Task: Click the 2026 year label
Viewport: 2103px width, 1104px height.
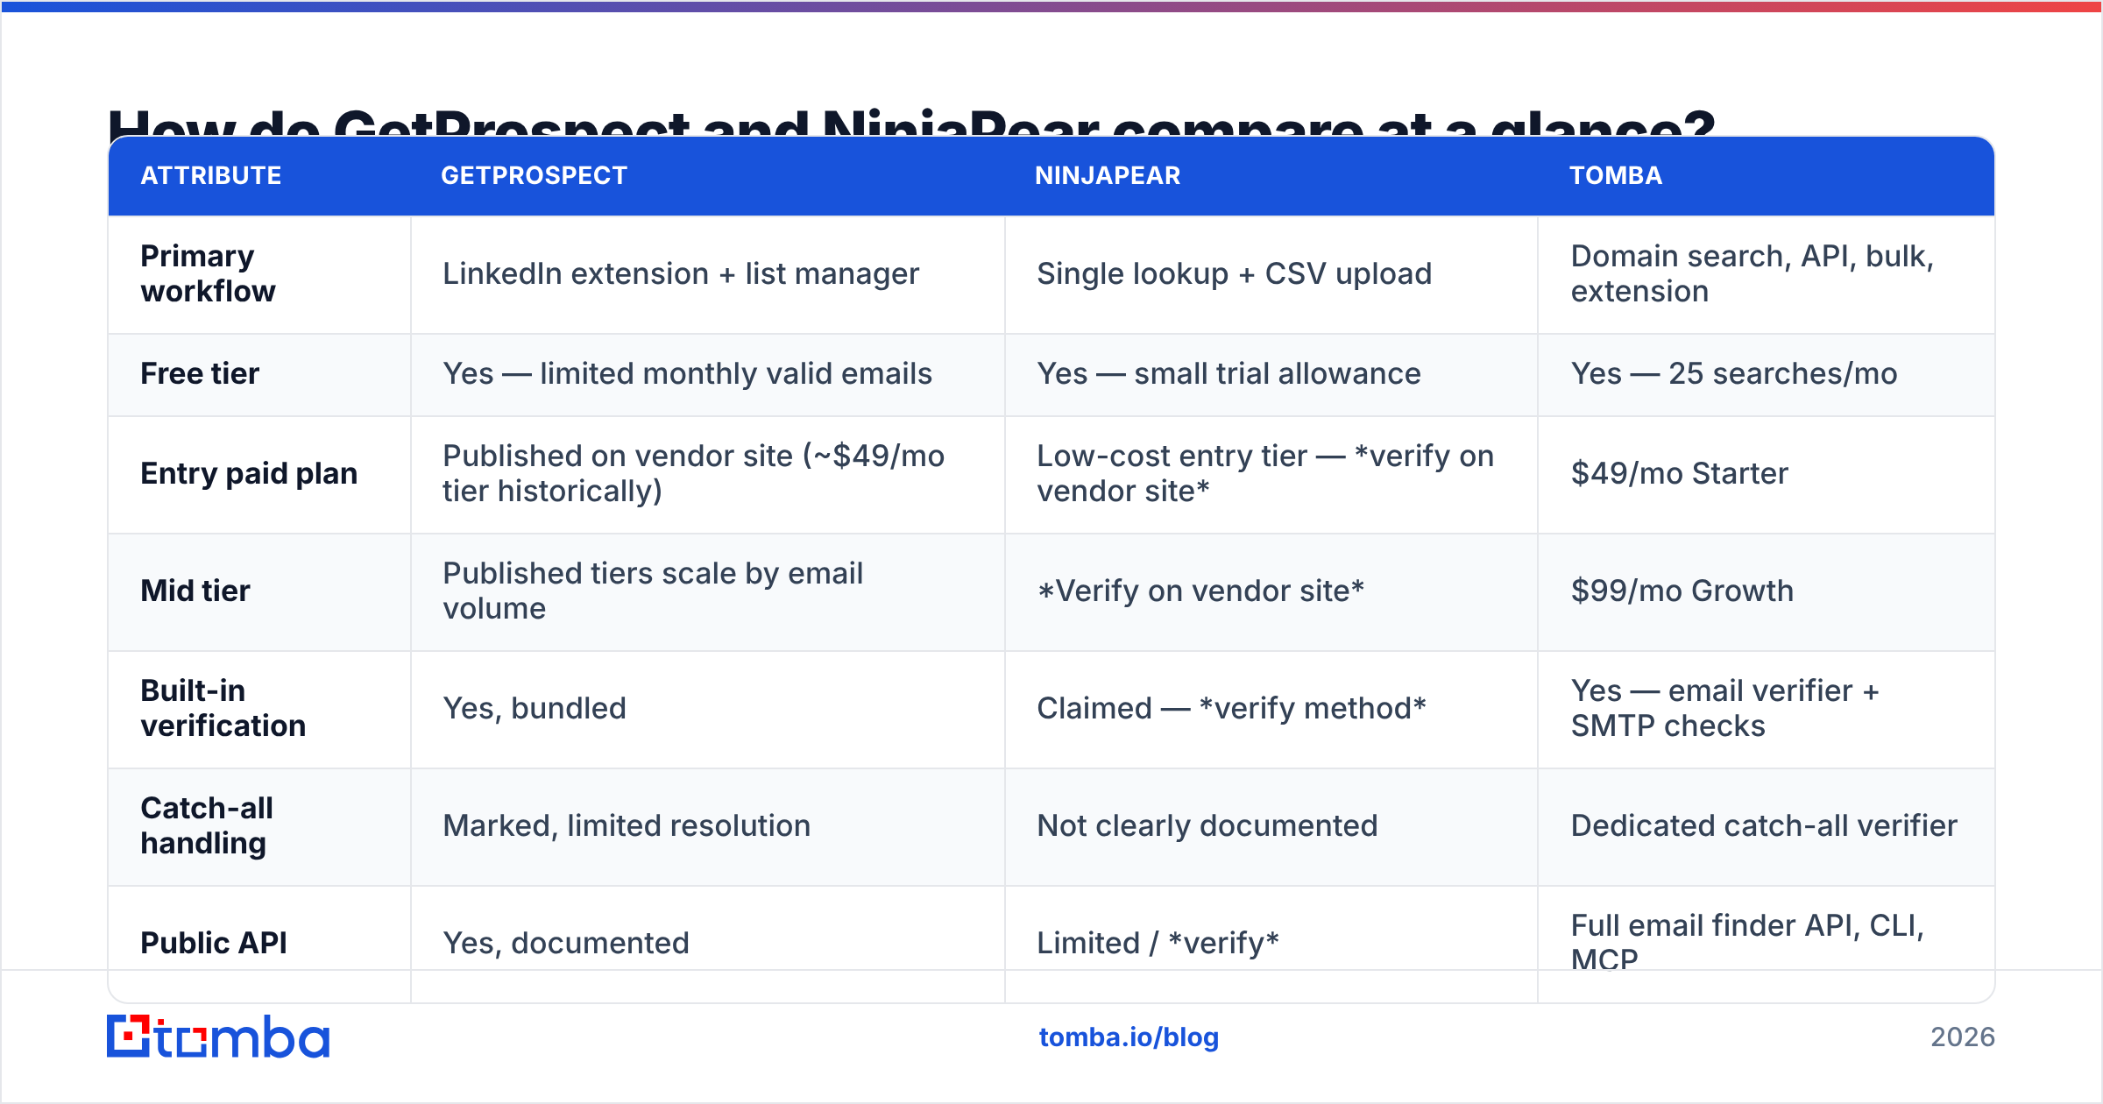Action: pos(1963,1037)
